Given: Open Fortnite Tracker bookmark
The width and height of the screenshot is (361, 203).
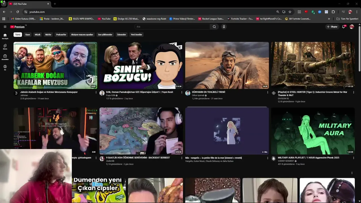Looking at the screenshot, I should pos(240,19).
